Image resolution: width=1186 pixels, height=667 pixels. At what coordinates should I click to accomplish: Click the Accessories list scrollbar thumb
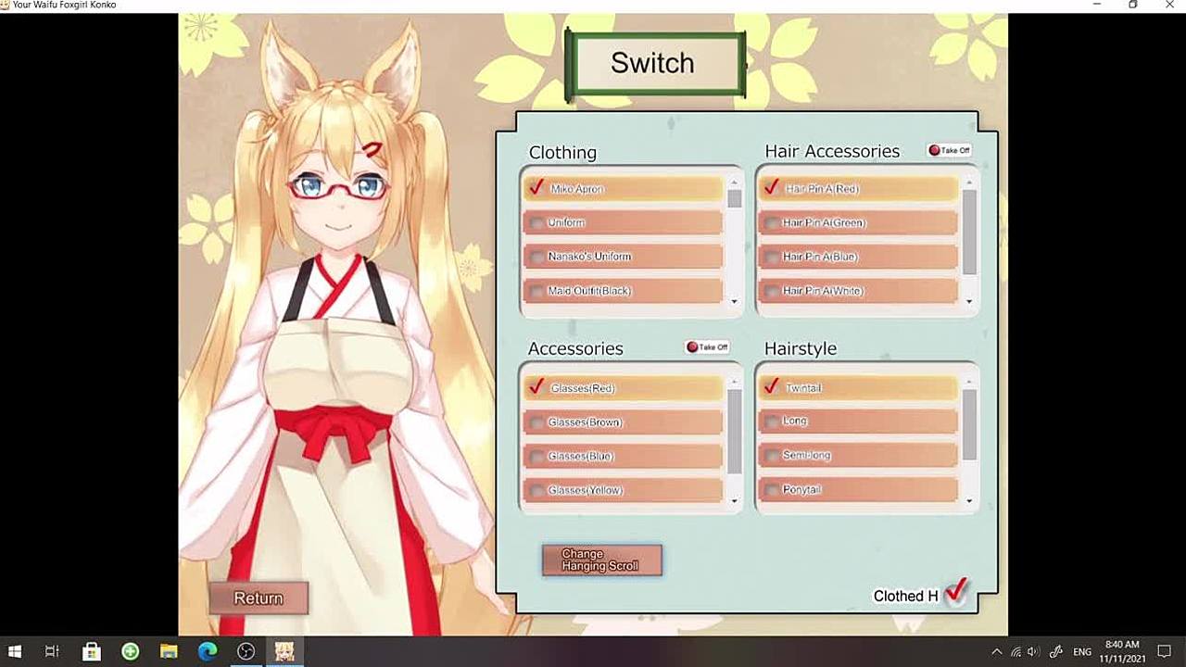(734, 431)
